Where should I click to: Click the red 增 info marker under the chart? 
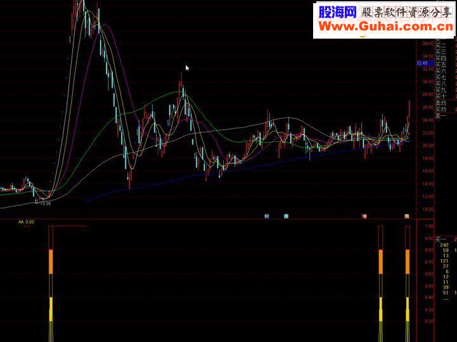[x=364, y=216]
